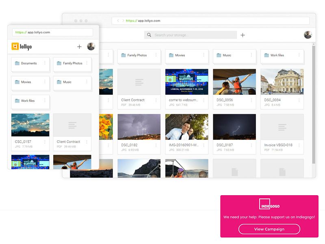
Task: Open the Work files folder in large window
Action: click(282, 56)
